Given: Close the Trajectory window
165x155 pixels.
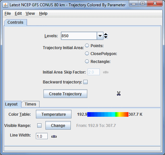Looking at the screenshot, I should [155, 4].
